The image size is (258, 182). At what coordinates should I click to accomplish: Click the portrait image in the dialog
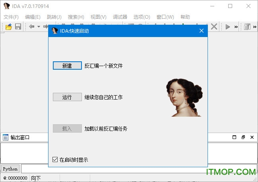pyautogui.click(x=184, y=98)
